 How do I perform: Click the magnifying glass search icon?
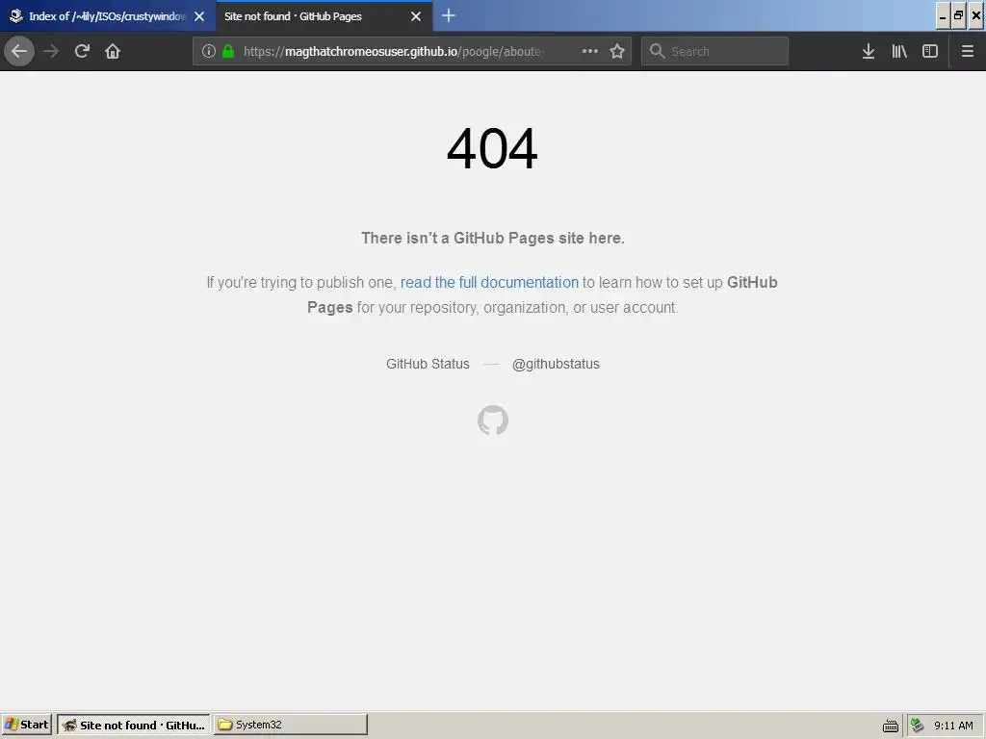pos(657,51)
